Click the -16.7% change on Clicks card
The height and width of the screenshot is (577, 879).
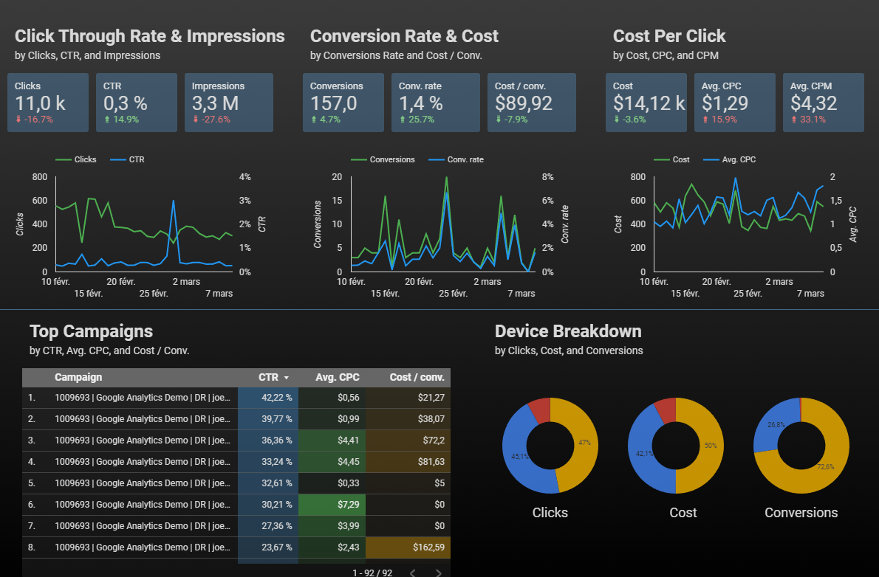tap(34, 120)
